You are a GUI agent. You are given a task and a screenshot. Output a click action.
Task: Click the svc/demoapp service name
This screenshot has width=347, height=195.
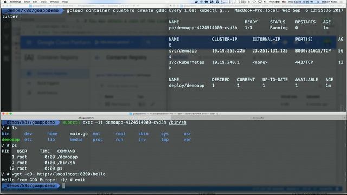point(183,51)
